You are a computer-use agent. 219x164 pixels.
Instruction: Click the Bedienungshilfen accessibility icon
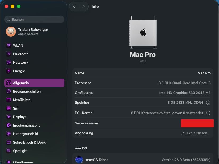click(9, 91)
